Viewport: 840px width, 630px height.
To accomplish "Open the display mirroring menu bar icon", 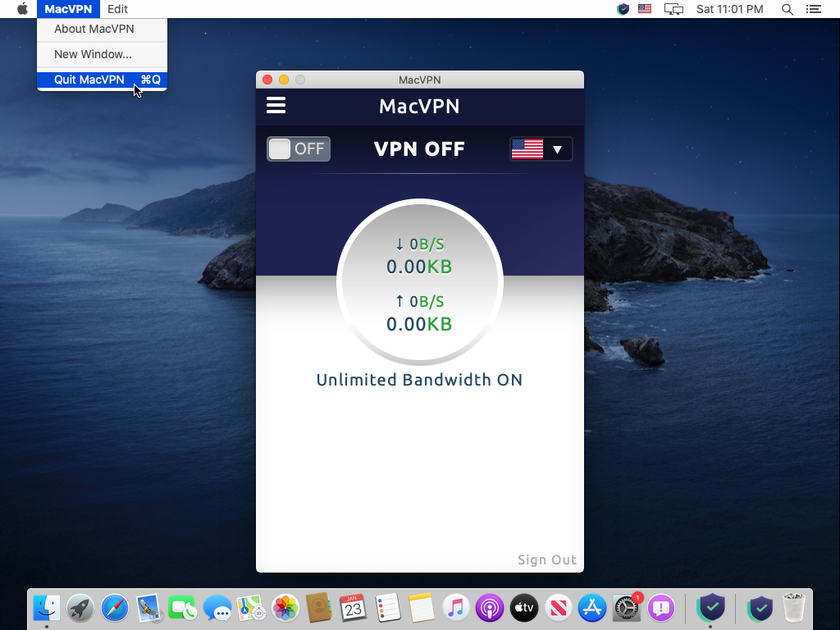I will (673, 9).
